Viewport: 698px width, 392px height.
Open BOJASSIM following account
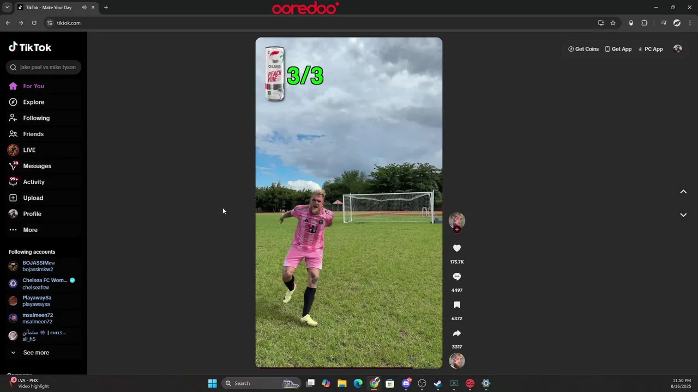coord(44,266)
